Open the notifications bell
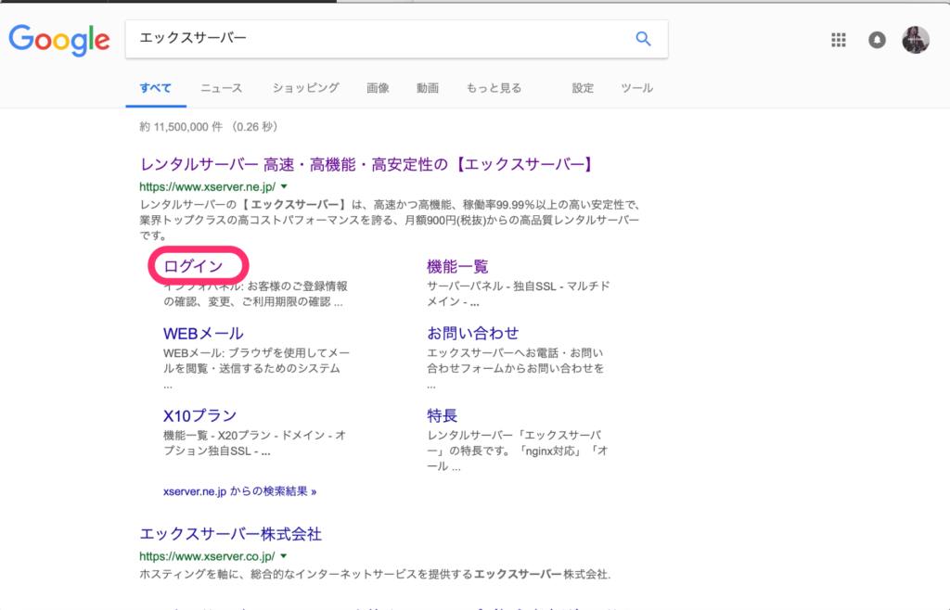Screen dimensions: 950x610 pos(877,40)
